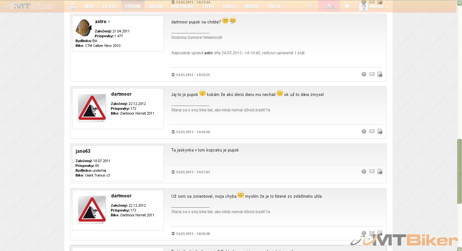Open the messages envelope in the top bar
This screenshot has width=462, height=251.
click(347, 6)
